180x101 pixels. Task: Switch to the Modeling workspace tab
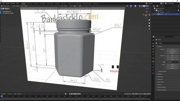(29, 4)
